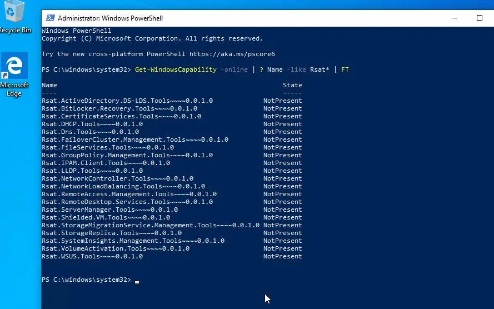Select Rsat.FailoverCluster.Management.Tools row text
Image resolution: width=494 pixels, height=309 pixels.
click(x=135, y=139)
